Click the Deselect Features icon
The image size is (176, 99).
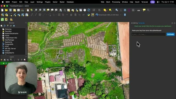[105, 10]
